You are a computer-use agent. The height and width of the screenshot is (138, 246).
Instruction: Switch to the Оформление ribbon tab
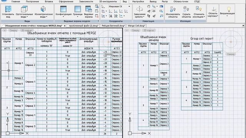(x=66, y=2)
